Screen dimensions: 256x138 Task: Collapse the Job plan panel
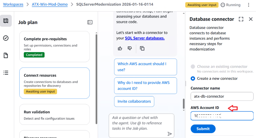90,22
